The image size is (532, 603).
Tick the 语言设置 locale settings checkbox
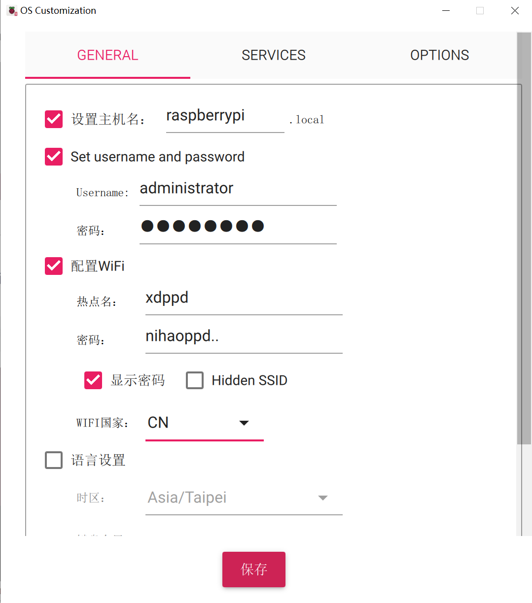(x=54, y=460)
